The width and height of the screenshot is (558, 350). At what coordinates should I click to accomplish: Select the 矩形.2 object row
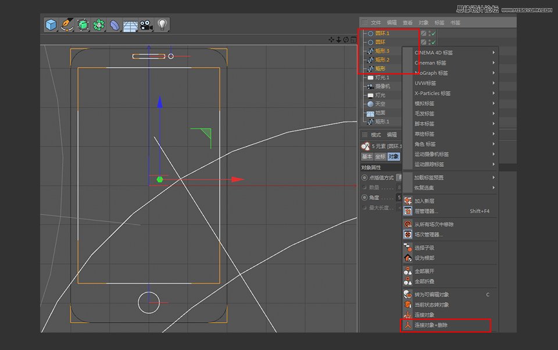tap(382, 60)
